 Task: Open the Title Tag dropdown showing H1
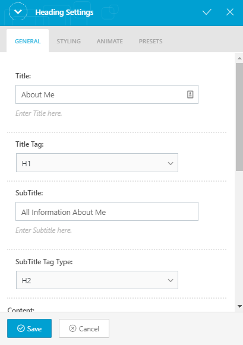point(97,163)
